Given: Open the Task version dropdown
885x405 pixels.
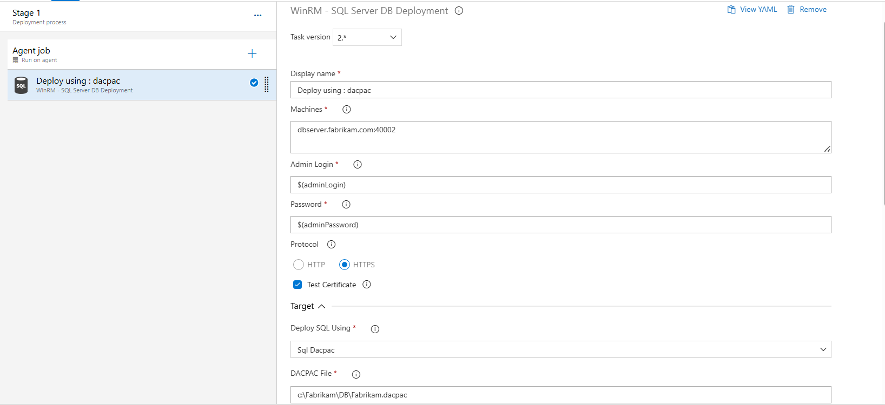Looking at the screenshot, I should tap(367, 37).
